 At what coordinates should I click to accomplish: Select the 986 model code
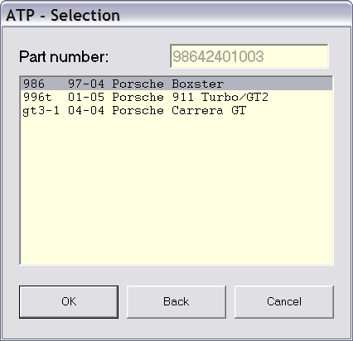(x=34, y=84)
